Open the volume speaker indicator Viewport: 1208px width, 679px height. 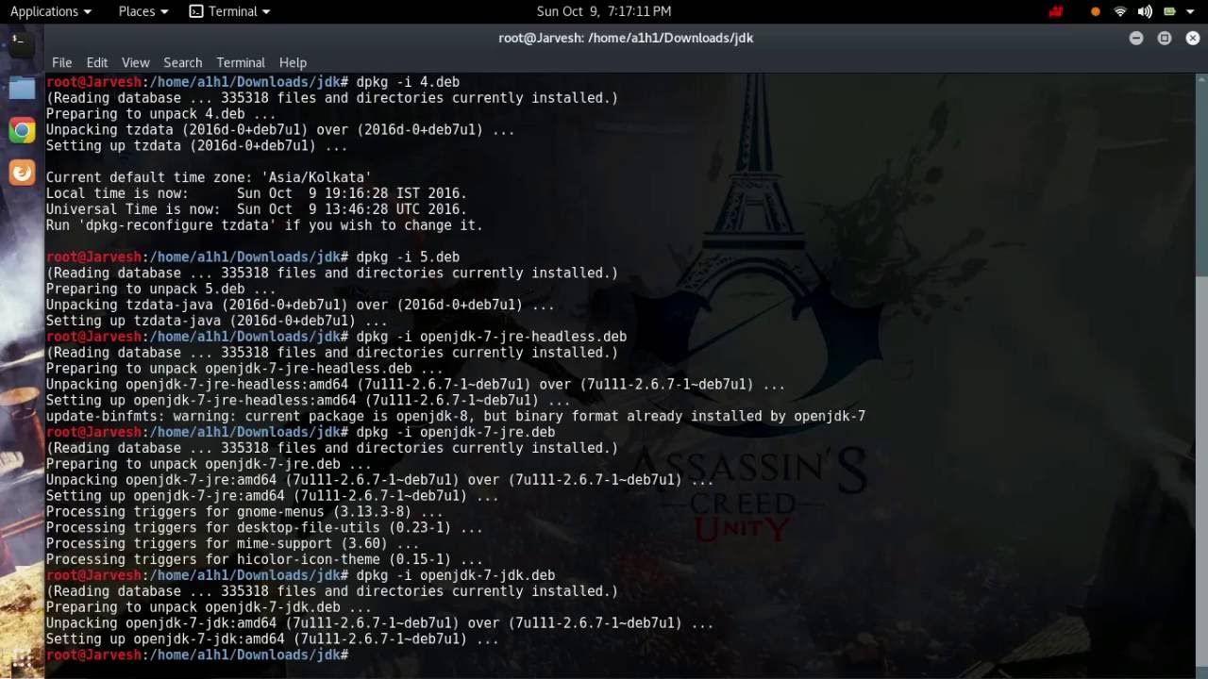coord(1145,11)
